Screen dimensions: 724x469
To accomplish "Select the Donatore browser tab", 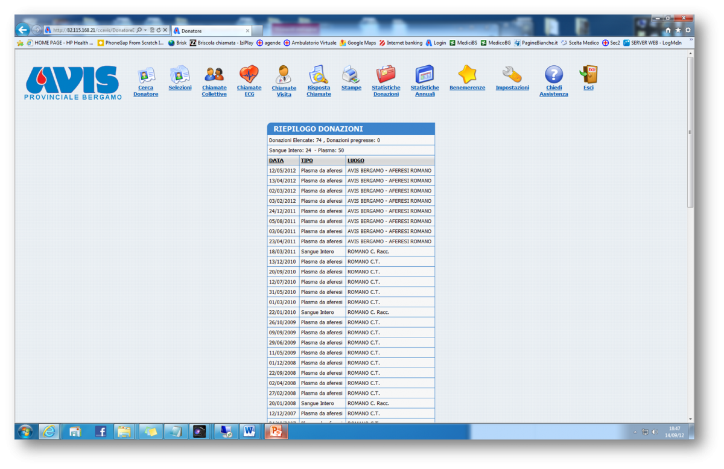I will click(211, 30).
